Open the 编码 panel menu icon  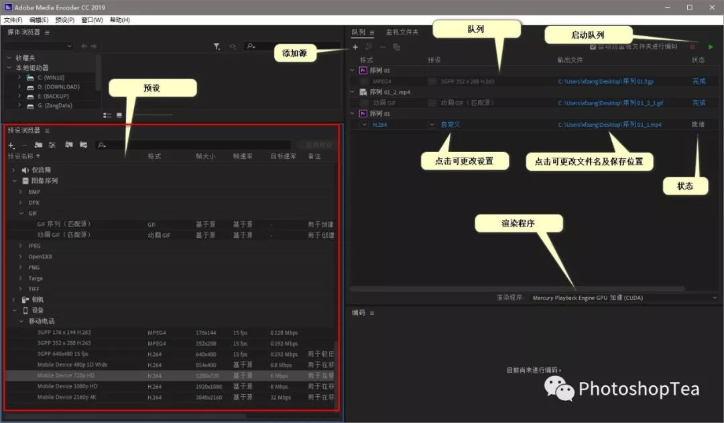pos(372,313)
